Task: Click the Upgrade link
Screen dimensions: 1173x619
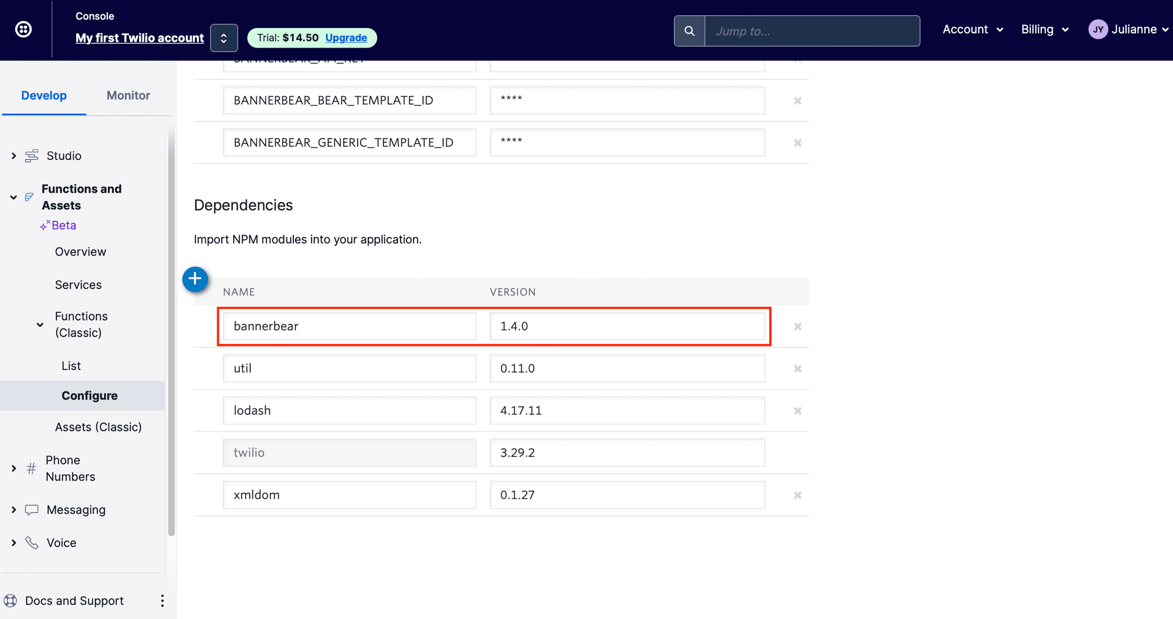Action: click(x=346, y=38)
